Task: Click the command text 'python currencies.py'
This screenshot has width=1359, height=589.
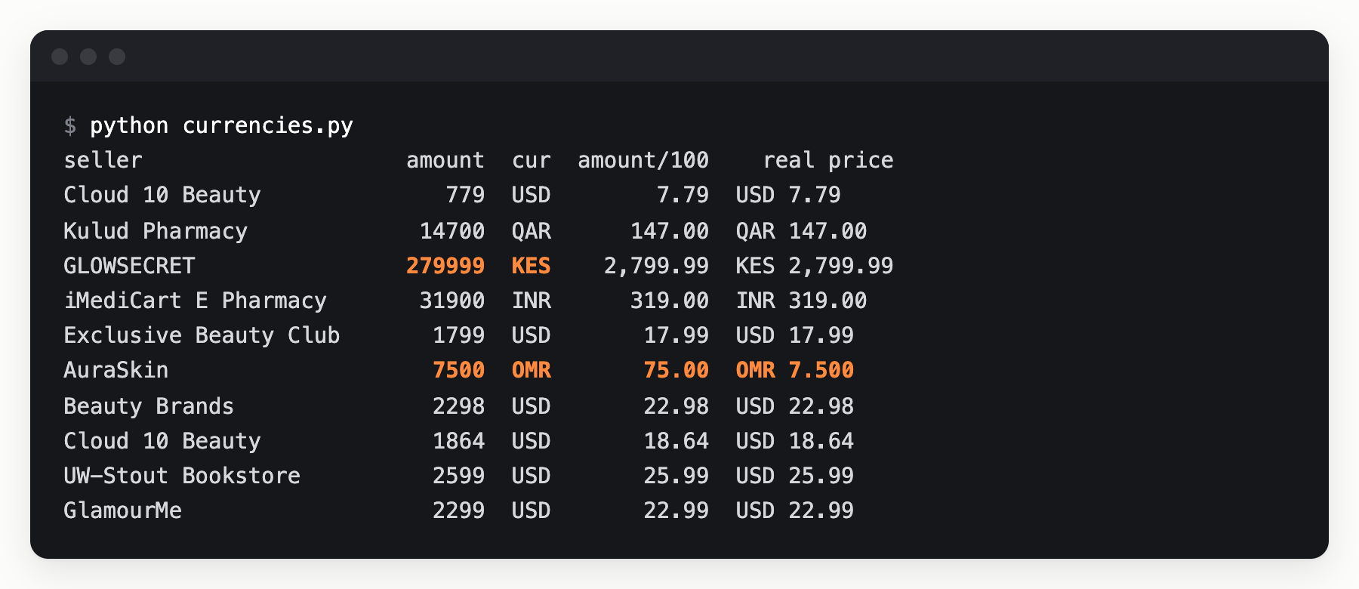Action: [x=221, y=125]
